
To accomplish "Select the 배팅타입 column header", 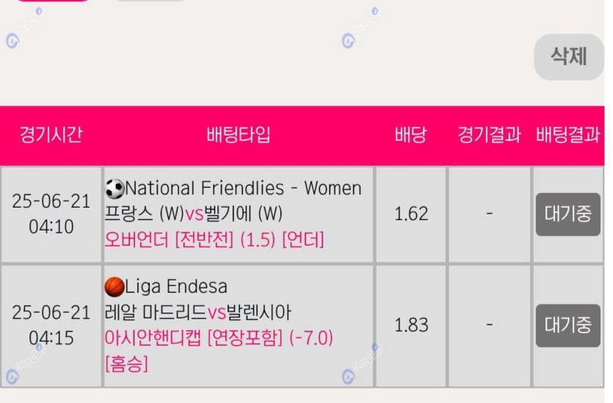I will 239,135.
